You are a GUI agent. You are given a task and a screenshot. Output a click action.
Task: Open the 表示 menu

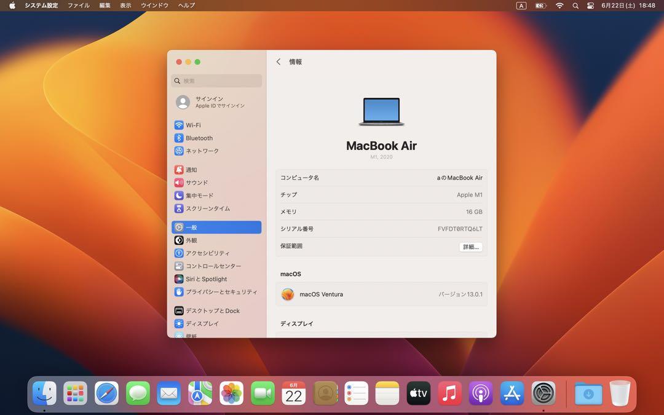tap(125, 6)
